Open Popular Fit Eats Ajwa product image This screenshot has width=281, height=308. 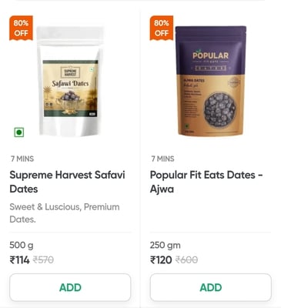click(211, 81)
